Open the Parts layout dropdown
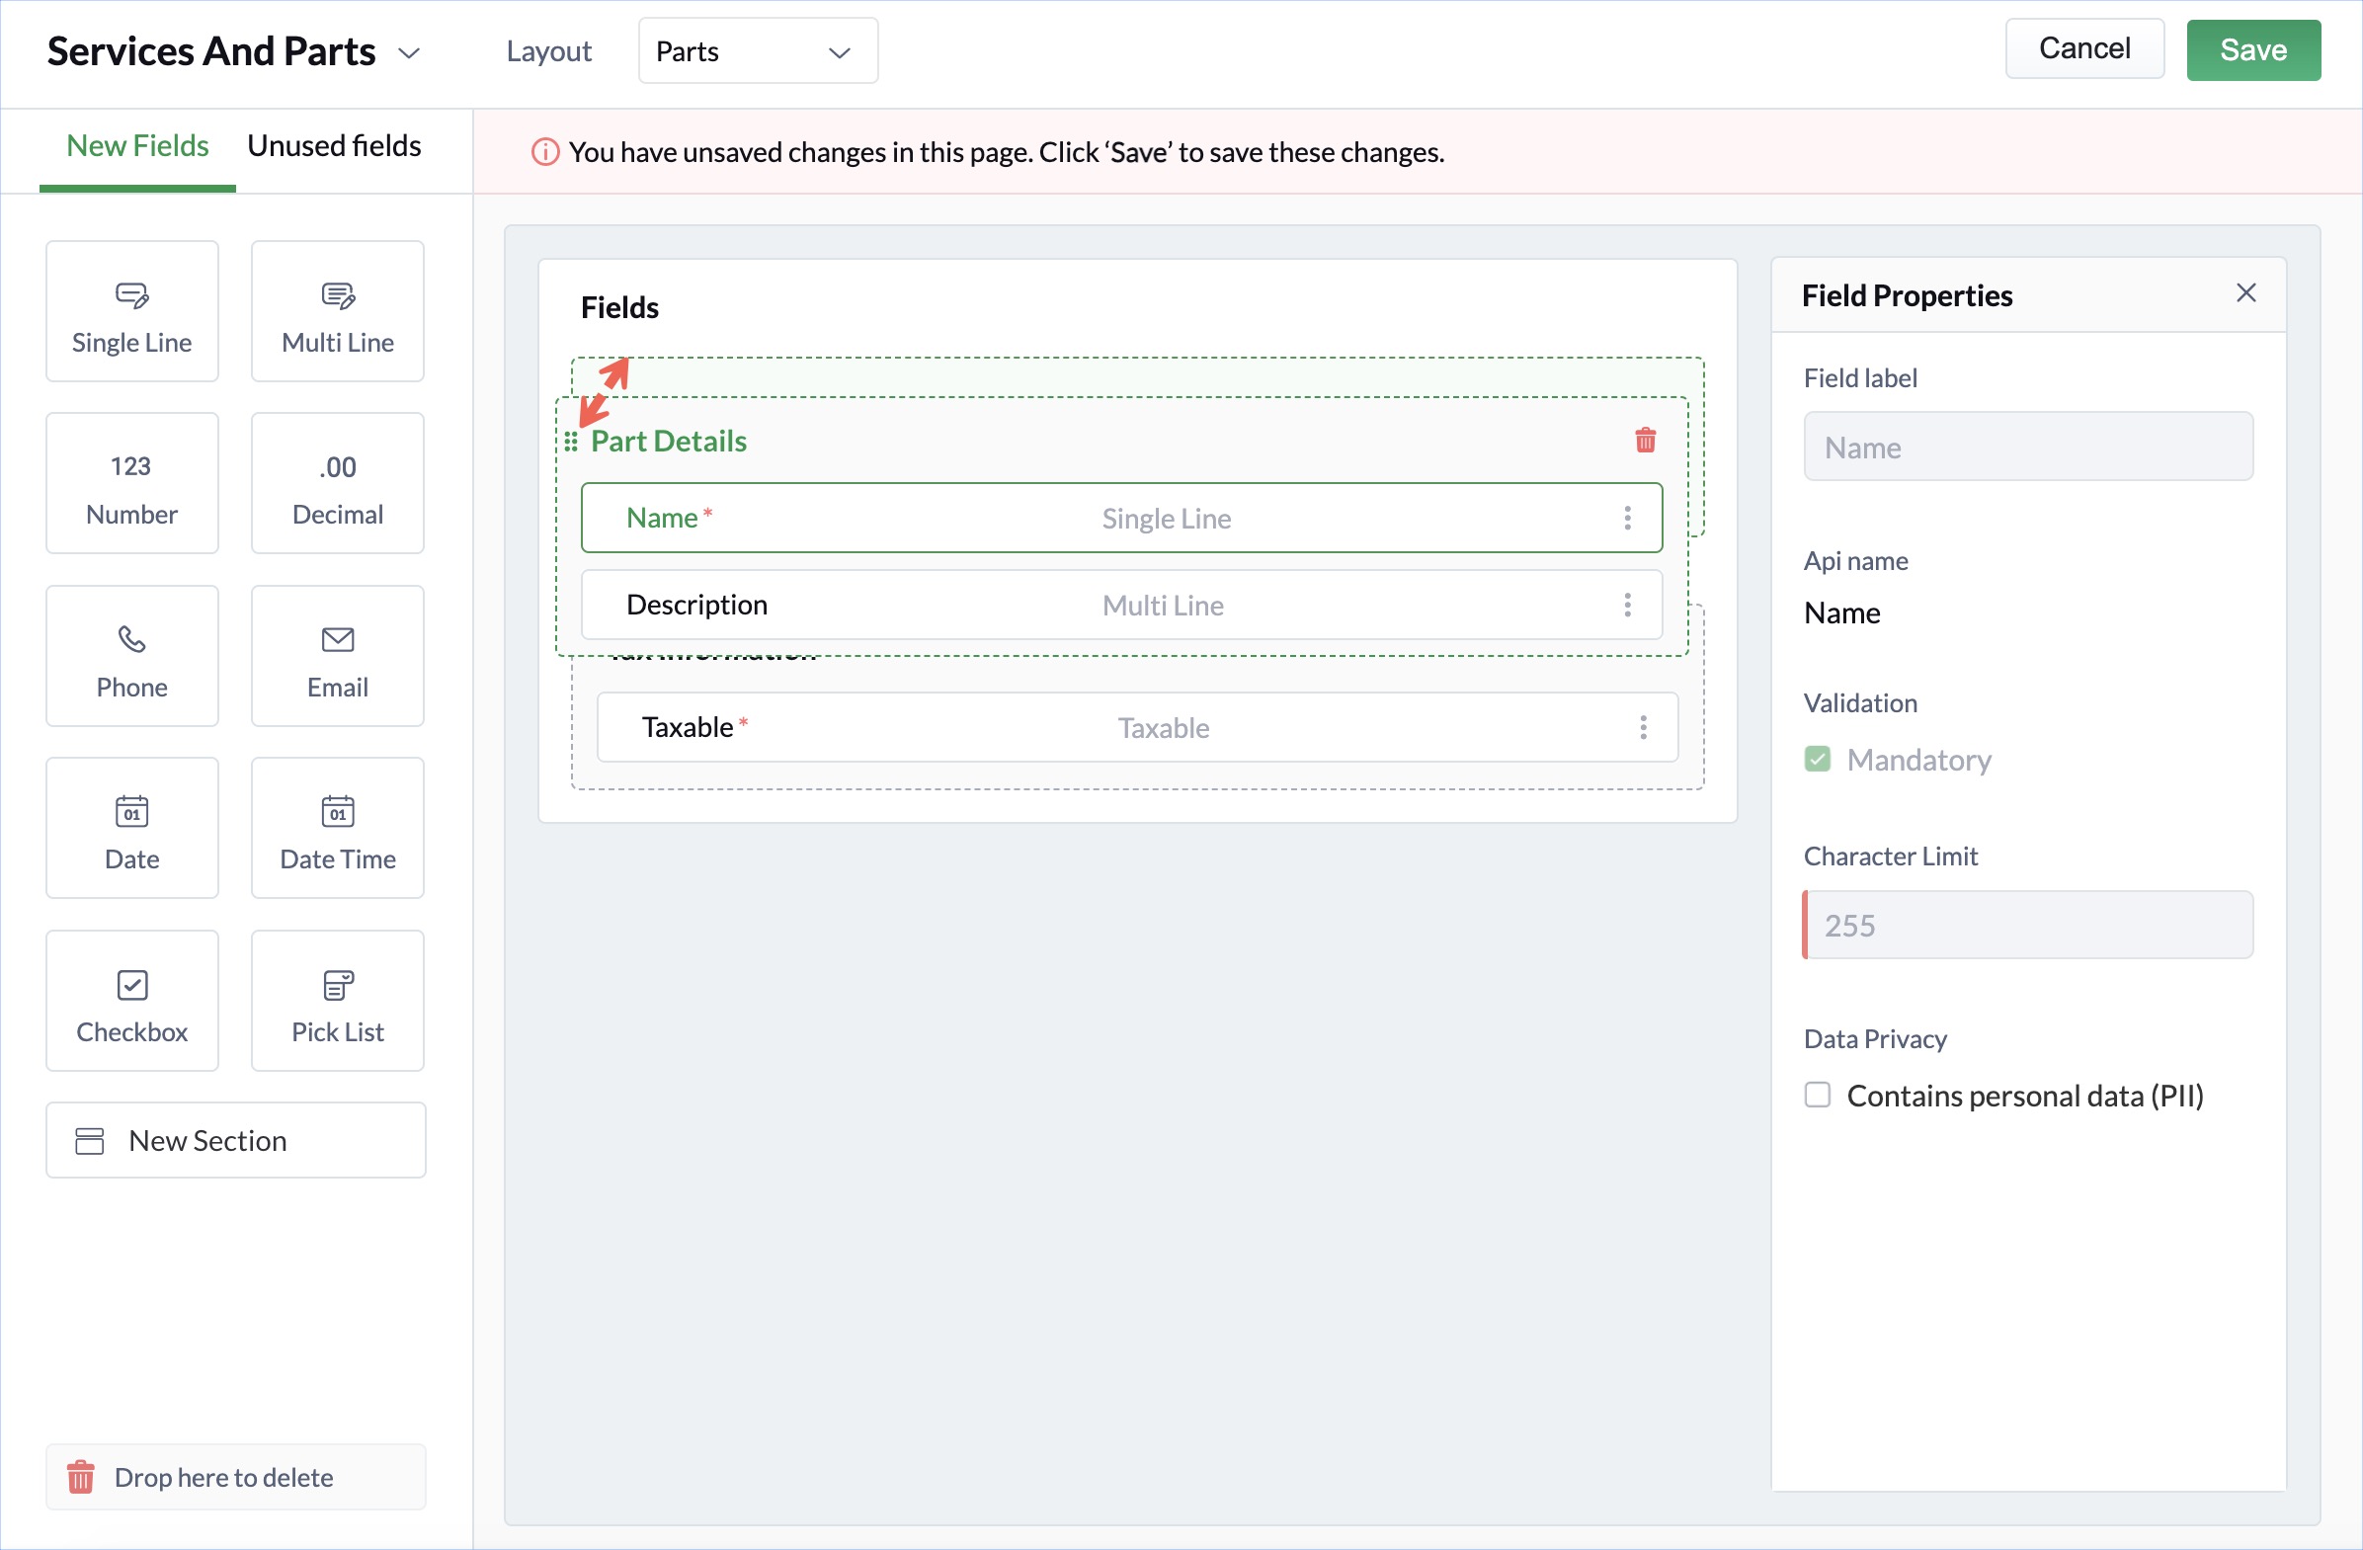 (758, 51)
